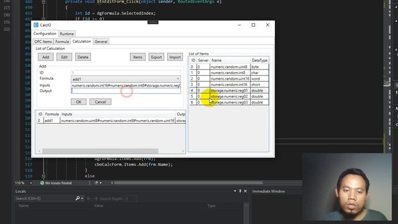
Task: Open the Formula tab
Action: click(x=62, y=42)
